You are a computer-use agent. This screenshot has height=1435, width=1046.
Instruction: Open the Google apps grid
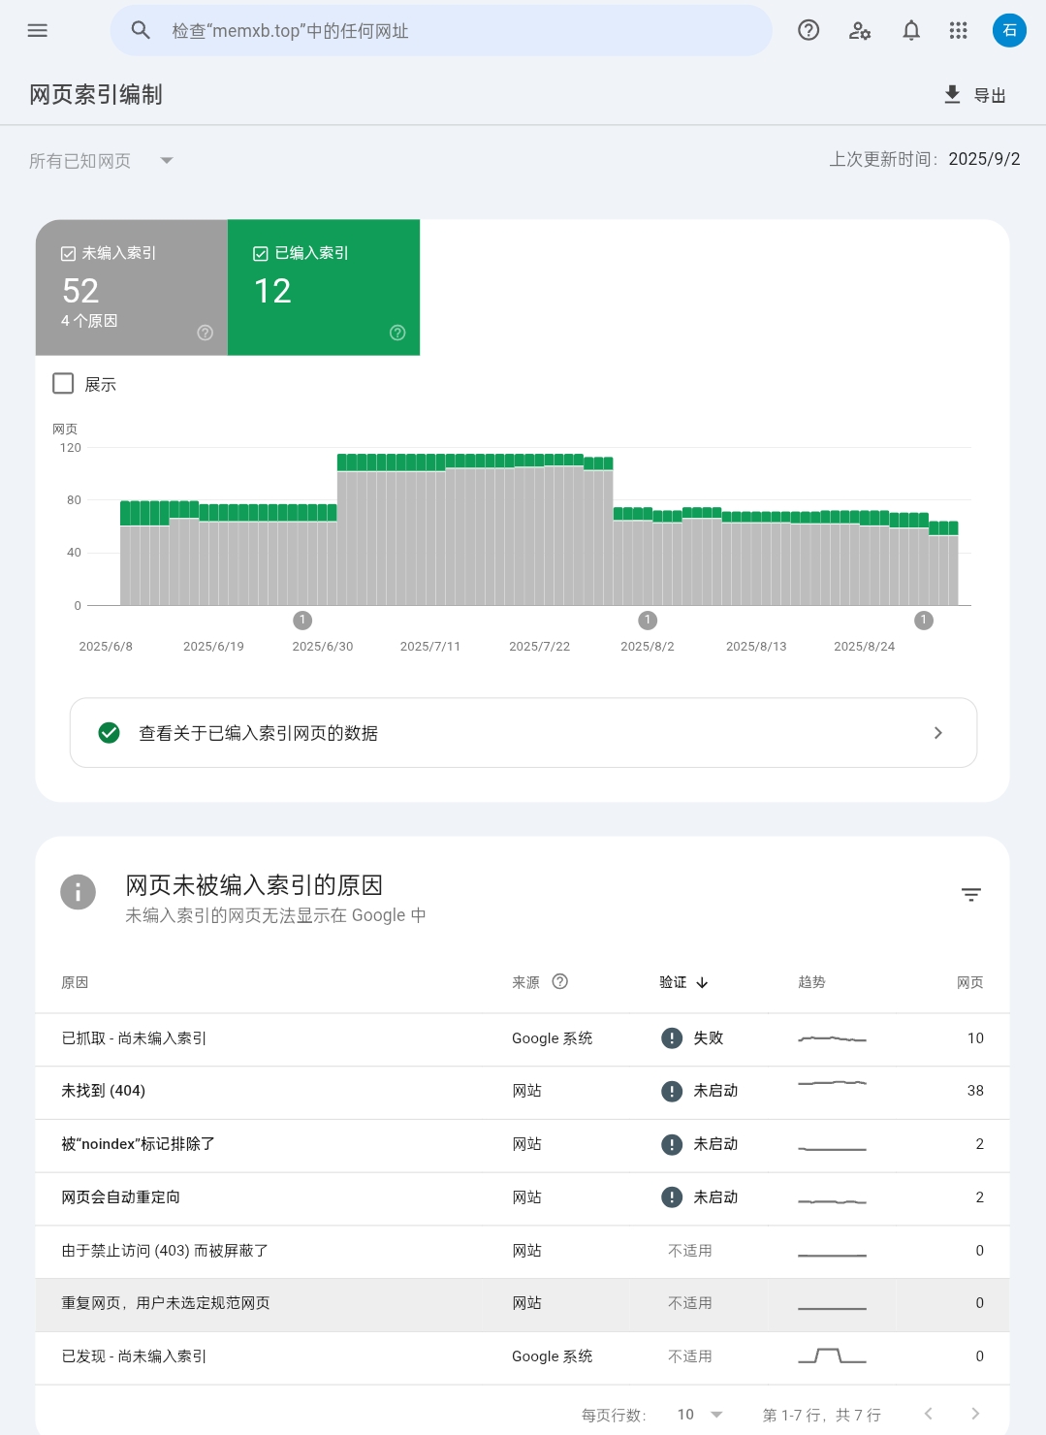[x=959, y=30]
